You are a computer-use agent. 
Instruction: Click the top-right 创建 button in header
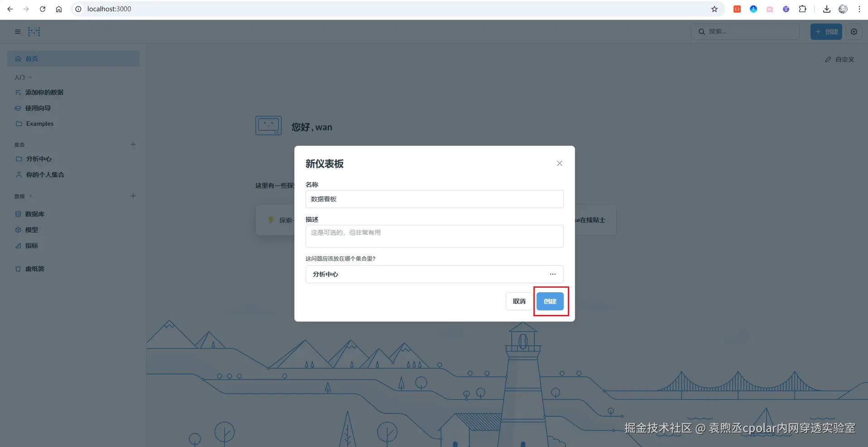[826, 32]
